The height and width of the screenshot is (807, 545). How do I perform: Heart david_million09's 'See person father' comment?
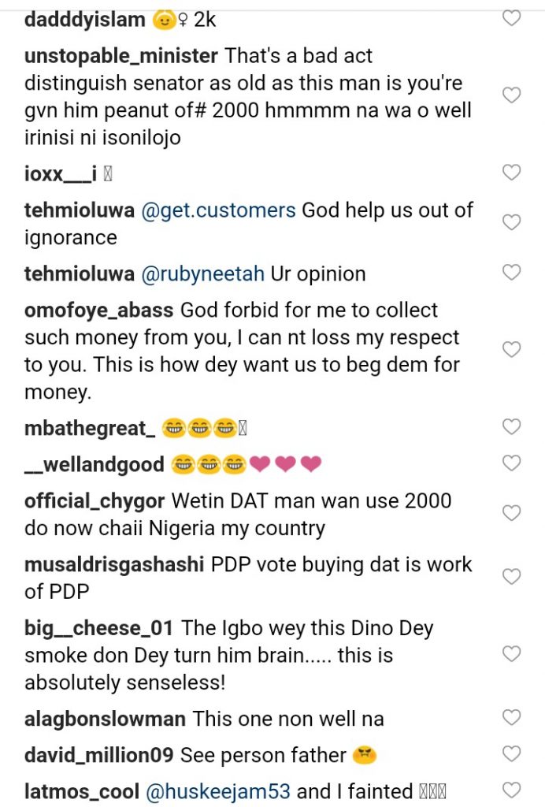click(512, 754)
